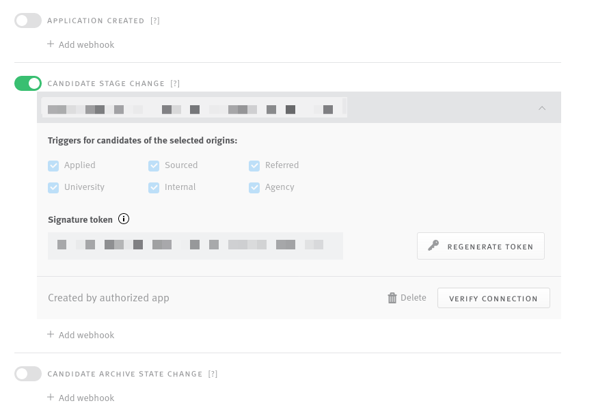The height and width of the screenshot is (412, 609).
Task: Click the key icon on Regenerate Token
Action: tap(433, 246)
